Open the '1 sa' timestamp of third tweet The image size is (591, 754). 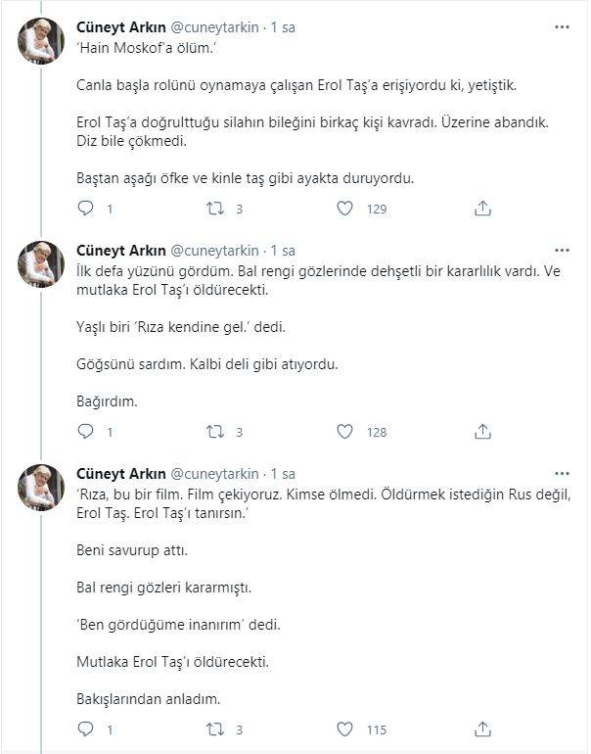pyautogui.click(x=284, y=474)
